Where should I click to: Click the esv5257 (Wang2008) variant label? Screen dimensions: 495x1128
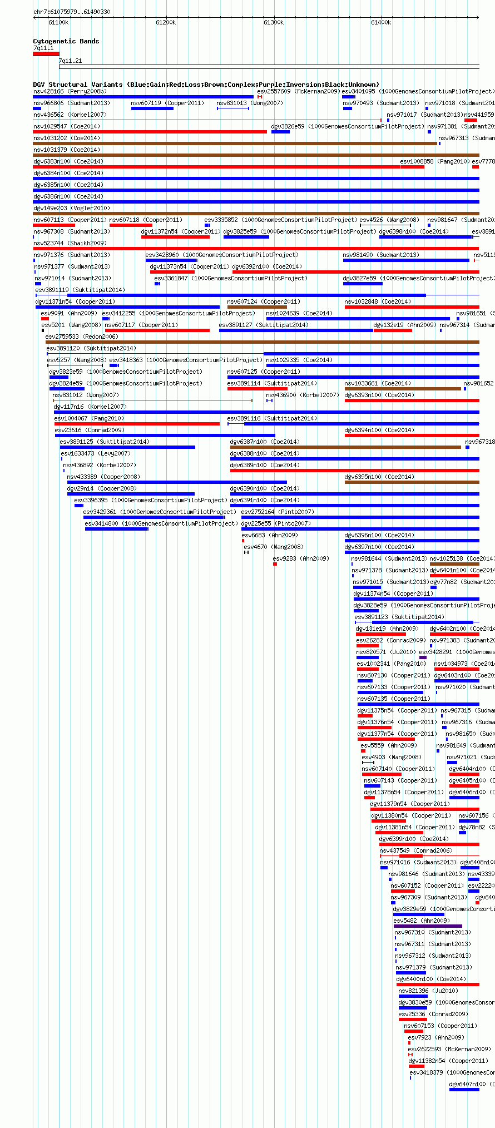click(77, 360)
